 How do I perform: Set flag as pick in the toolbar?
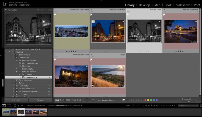pyautogui.click(x=123, y=100)
